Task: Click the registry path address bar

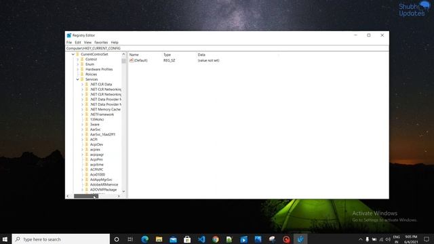Action: 227,48
